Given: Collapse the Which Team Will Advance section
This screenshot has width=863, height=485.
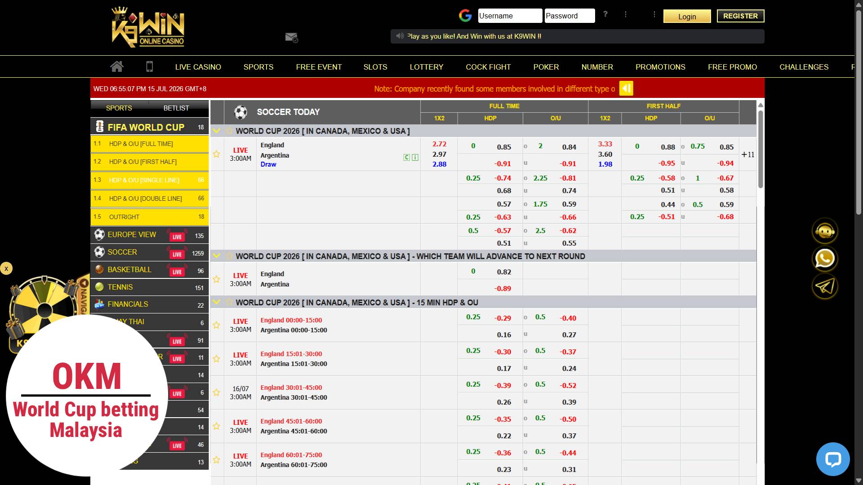Looking at the screenshot, I should pos(216,256).
